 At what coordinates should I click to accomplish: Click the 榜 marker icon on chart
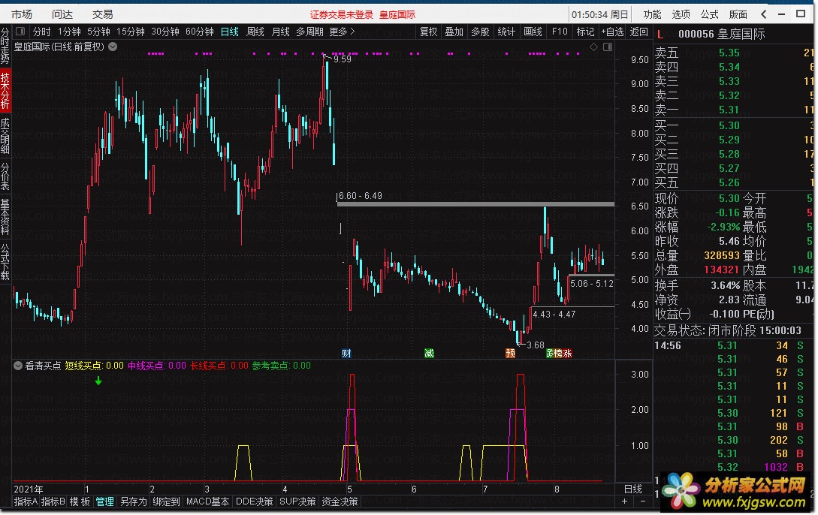click(559, 354)
